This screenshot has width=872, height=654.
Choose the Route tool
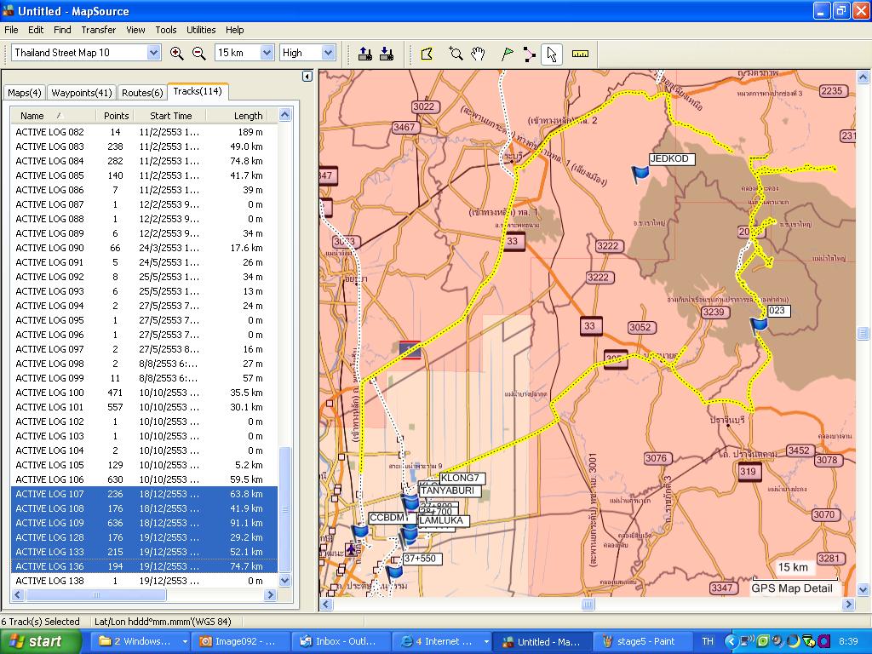tap(529, 54)
